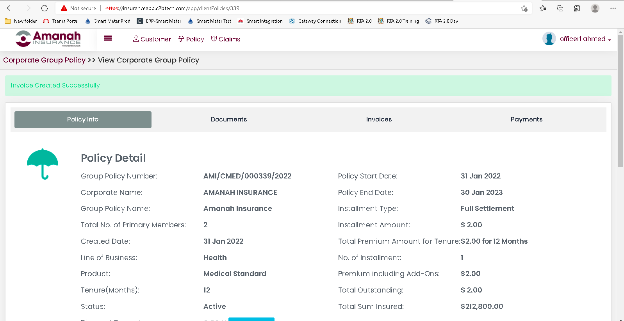This screenshot has width=624, height=321.
Task: Click the Medical Standard product value
Action: 235,274
